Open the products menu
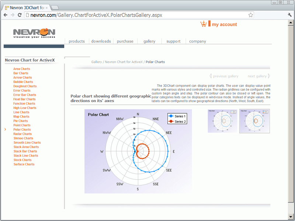The width and height of the screenshot is (295, 221). click(77, 41)
